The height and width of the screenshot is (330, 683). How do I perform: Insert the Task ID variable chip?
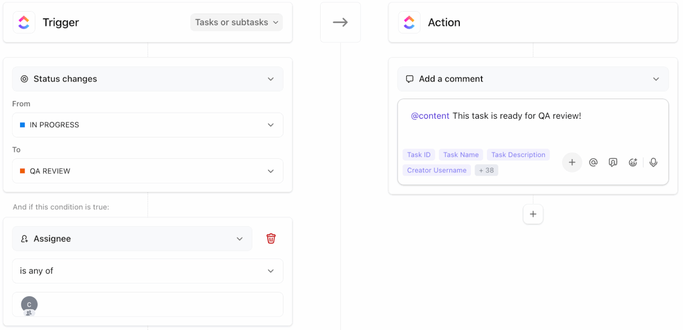[x=419, y=155]
